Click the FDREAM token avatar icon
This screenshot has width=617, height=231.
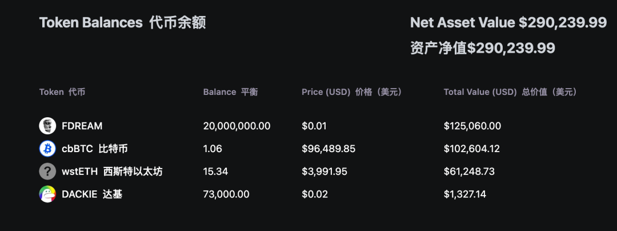click(47, 126)
